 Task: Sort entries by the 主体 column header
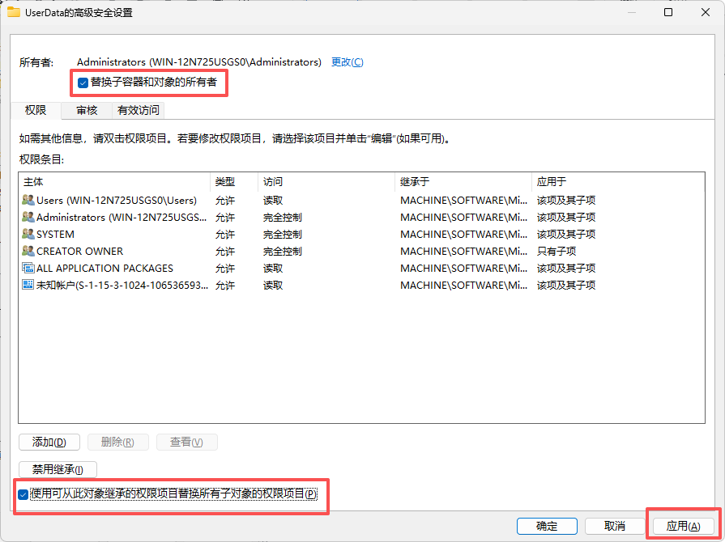click(33, 181)
